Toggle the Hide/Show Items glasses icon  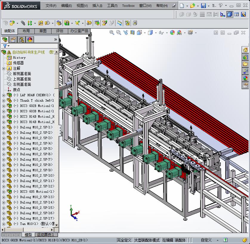point(161,33)
